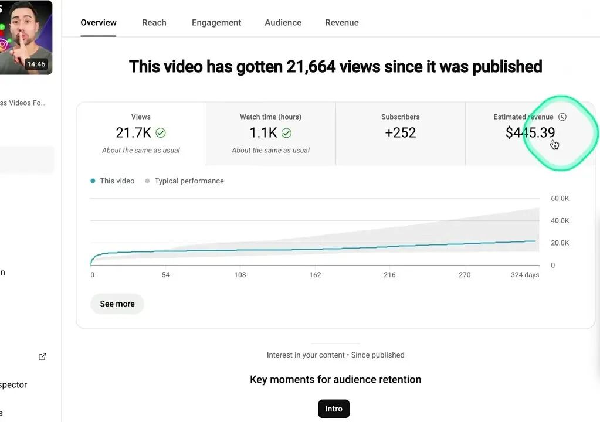The width and height of the screenshot is (600, 422).
Task: Click the Watch time hours metric card
Action: tap(270, 133)
